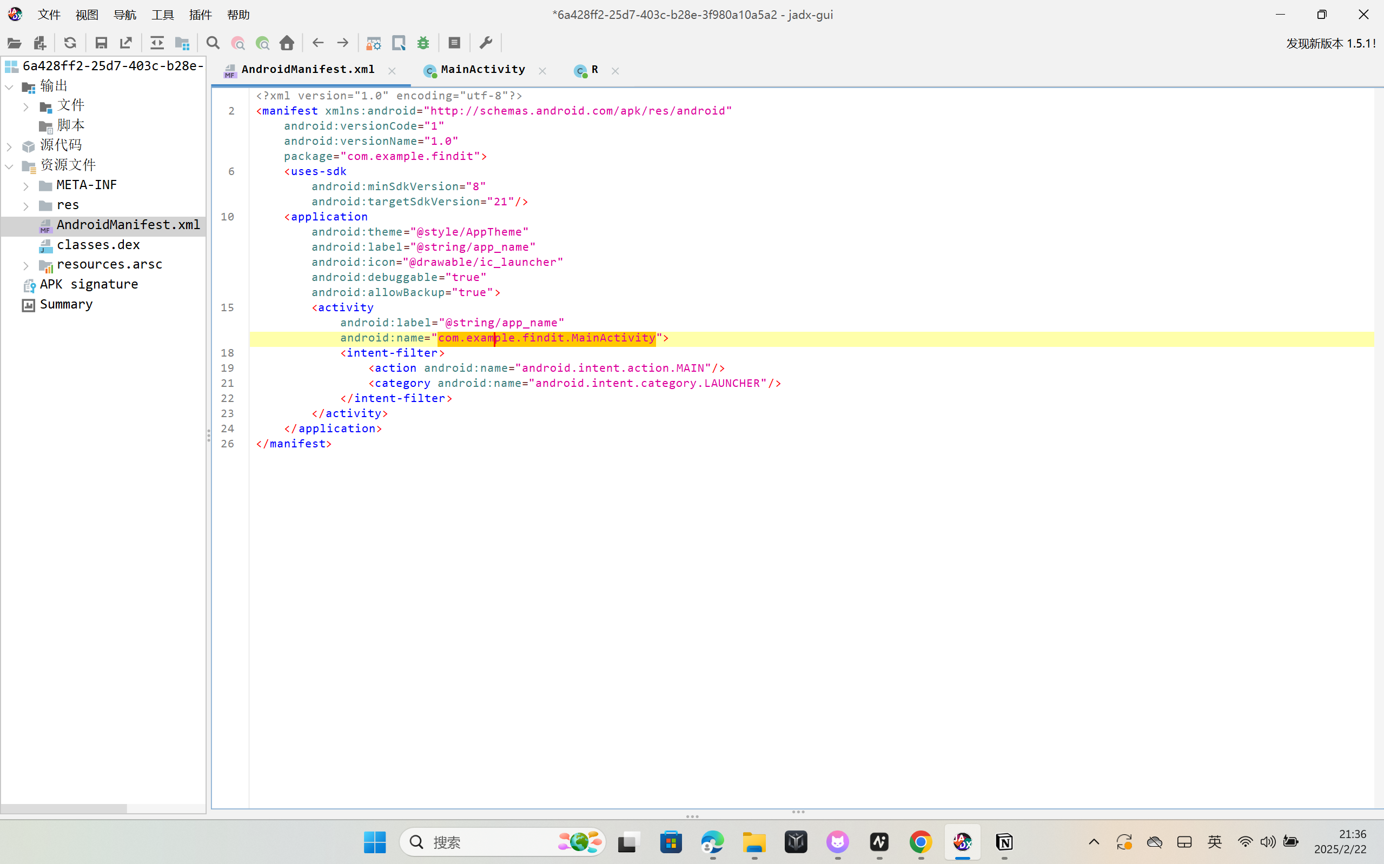This screenshot has width=1384, height=864.
Task: Open the 导航 menu
Action: tap(125, 15)
